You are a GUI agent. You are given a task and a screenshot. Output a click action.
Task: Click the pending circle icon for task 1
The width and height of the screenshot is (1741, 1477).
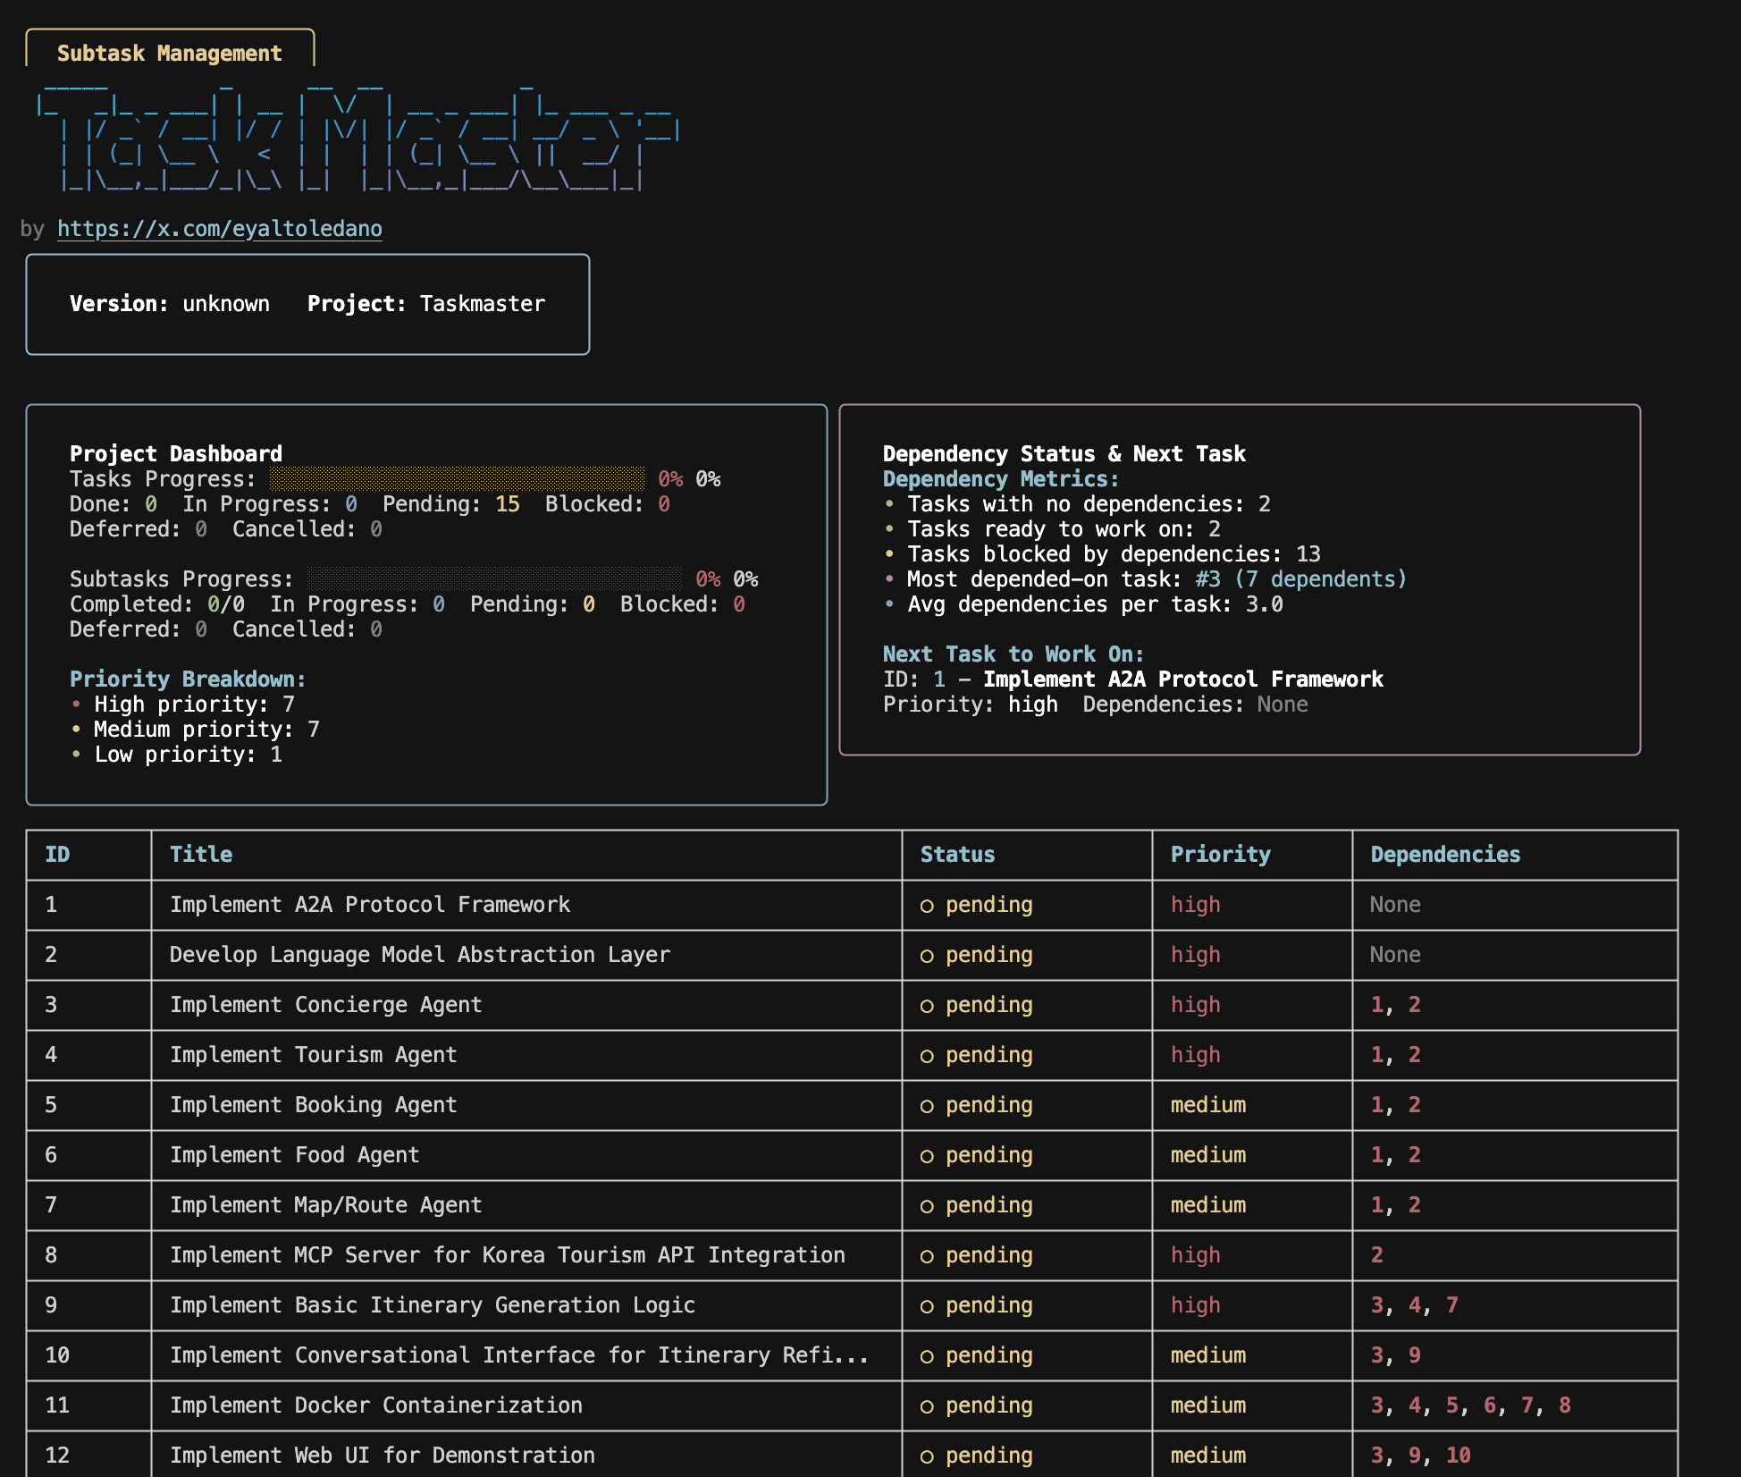click(x=927, y=906)
